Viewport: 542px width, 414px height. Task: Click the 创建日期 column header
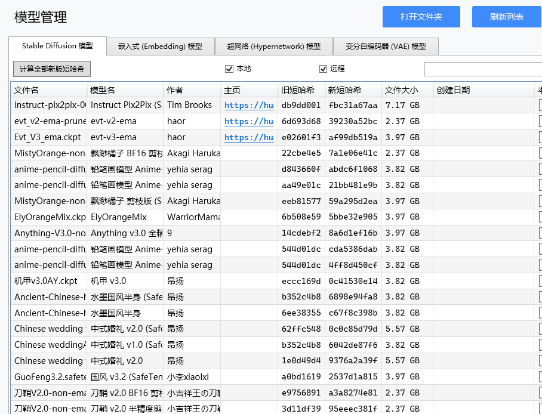coord(482,90)
